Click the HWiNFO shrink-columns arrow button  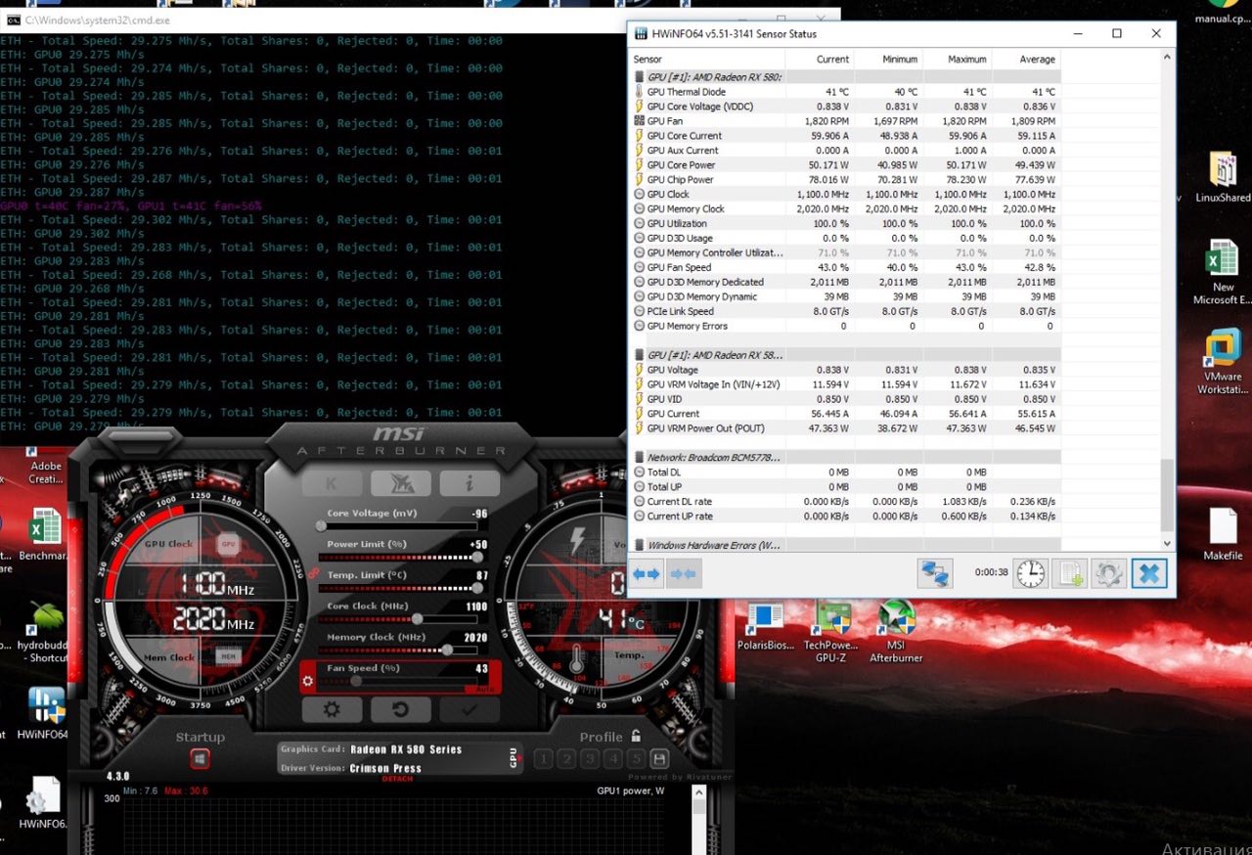[684, 573]
